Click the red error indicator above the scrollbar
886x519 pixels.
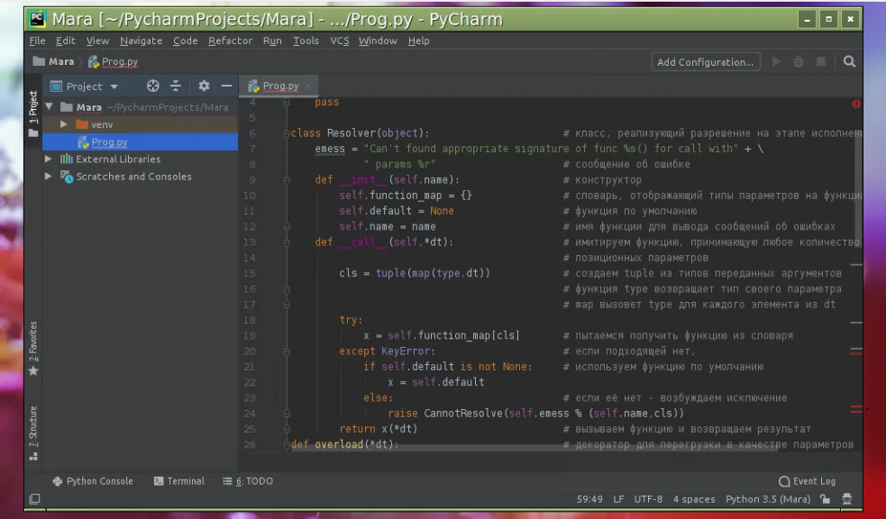point(855,104)
